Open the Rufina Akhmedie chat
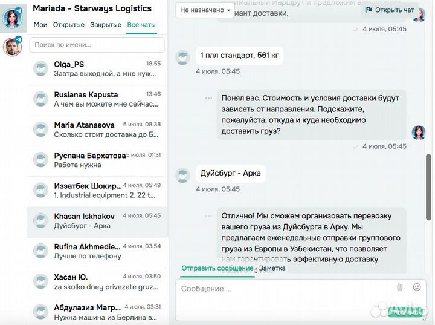Image resolution: width=435 pixels, height=325 pixels. [97, 251]
